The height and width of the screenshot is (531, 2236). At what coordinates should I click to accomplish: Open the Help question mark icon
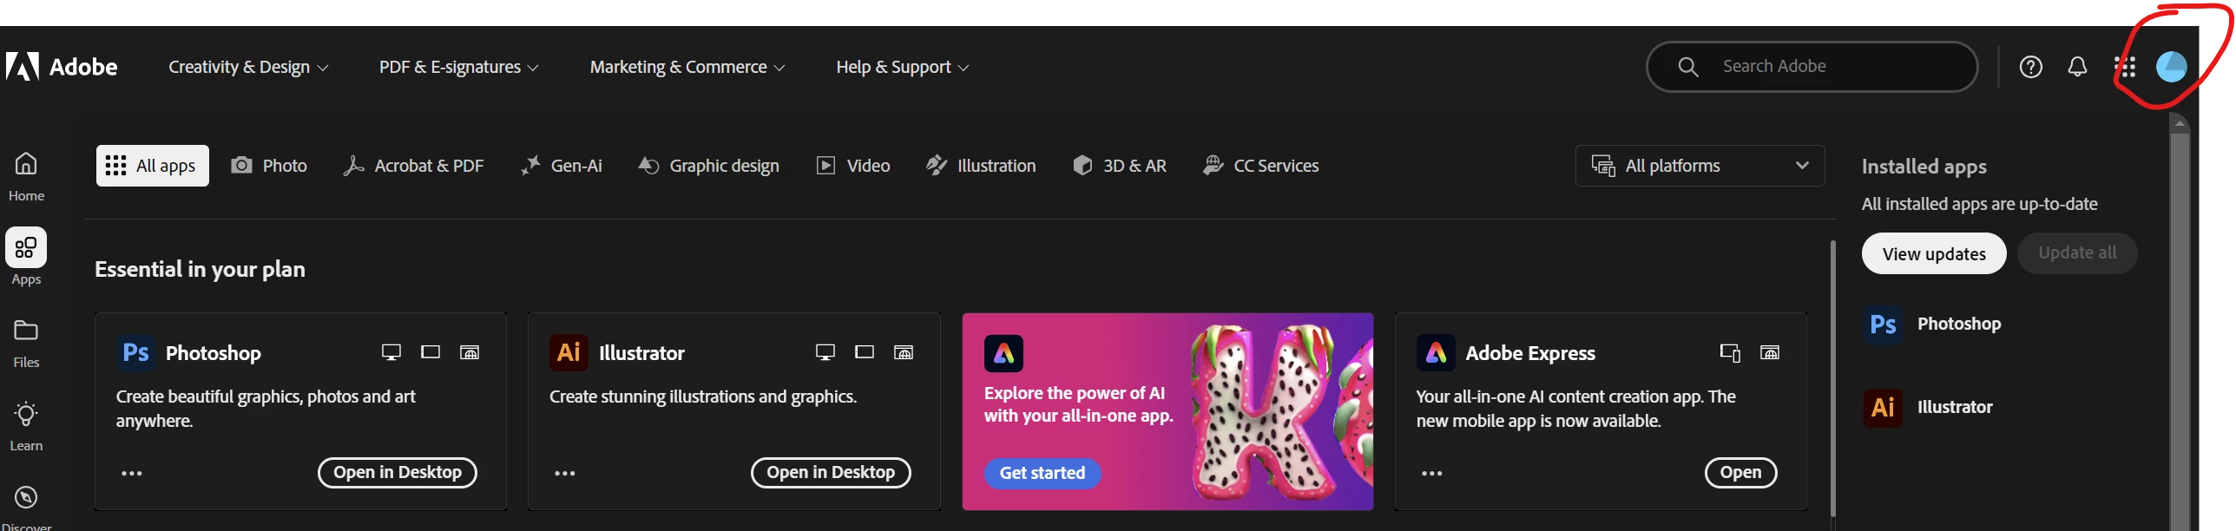(2030, 67)
